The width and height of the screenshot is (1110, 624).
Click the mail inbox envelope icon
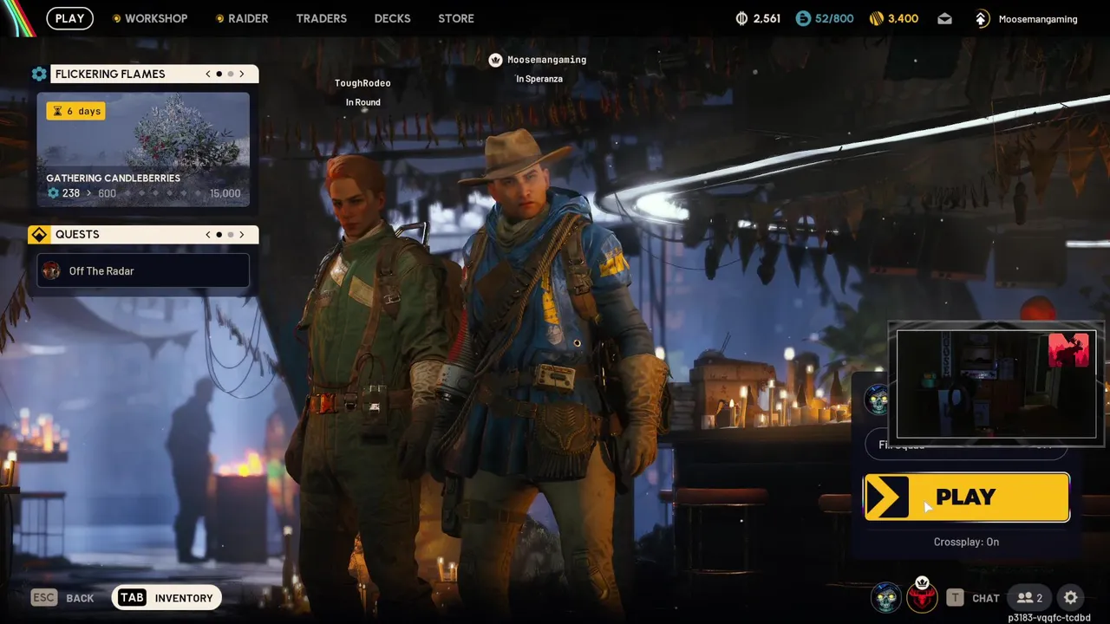point(944,18)
